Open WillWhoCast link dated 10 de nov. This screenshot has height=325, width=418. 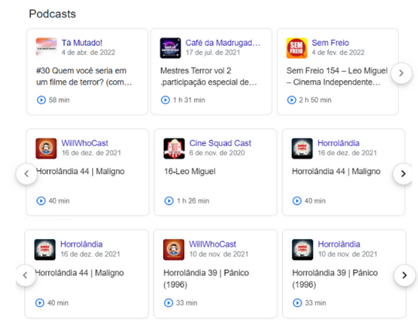pyautogui.click(x=212, y=244)
